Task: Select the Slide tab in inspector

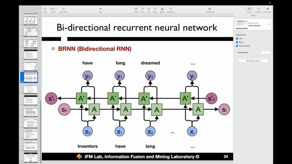Action: (x=253, y=15)
